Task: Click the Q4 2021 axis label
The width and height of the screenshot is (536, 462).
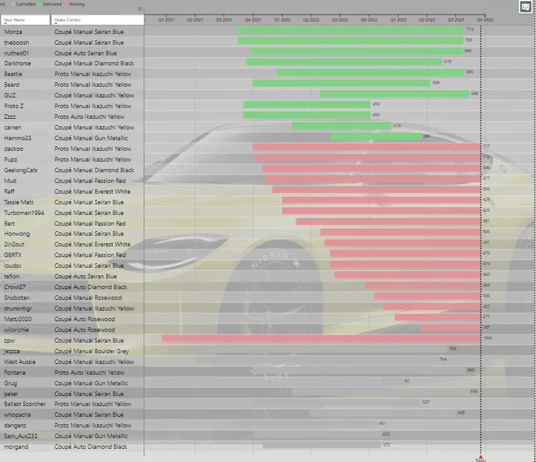Action: pos(253,20)
